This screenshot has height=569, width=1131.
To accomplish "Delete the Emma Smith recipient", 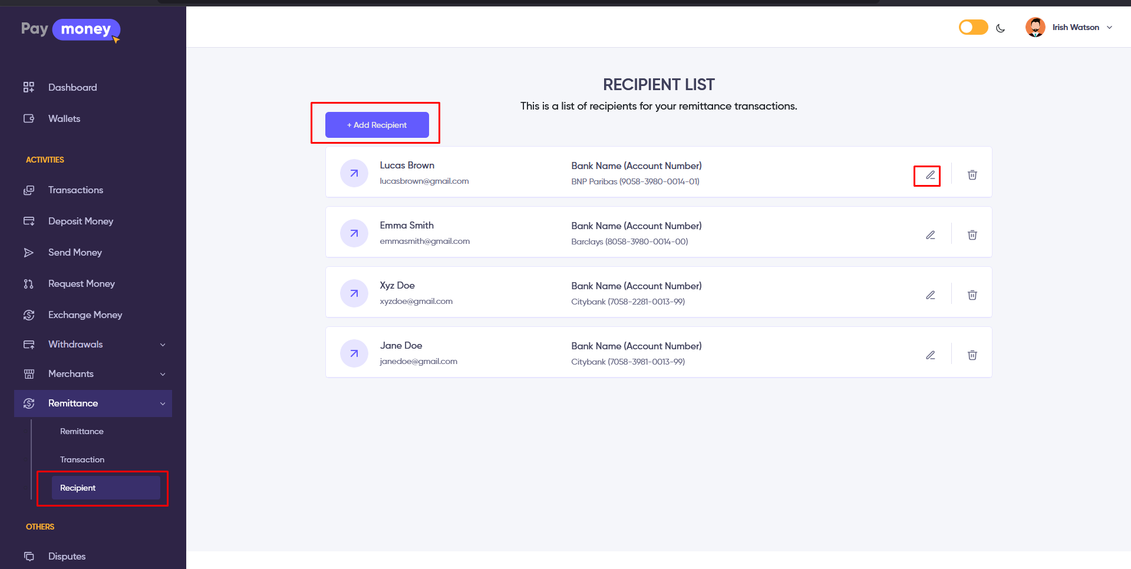I will point(972,235).
